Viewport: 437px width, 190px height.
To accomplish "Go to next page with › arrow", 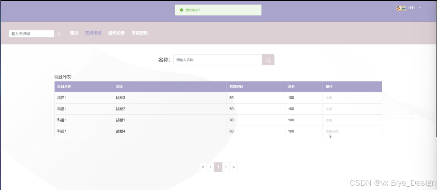I will tap(226, 167).
